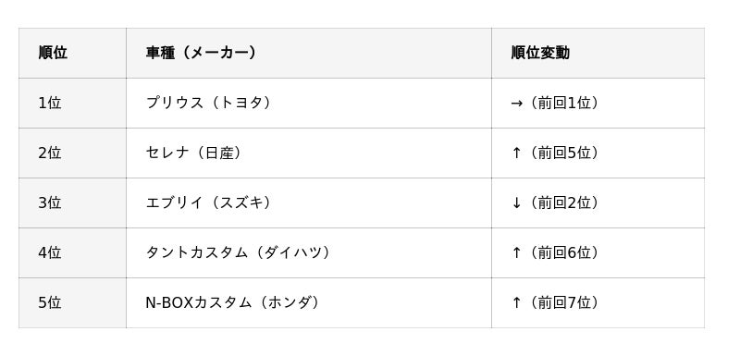Select the 2位 rank cell

point(72,153)
